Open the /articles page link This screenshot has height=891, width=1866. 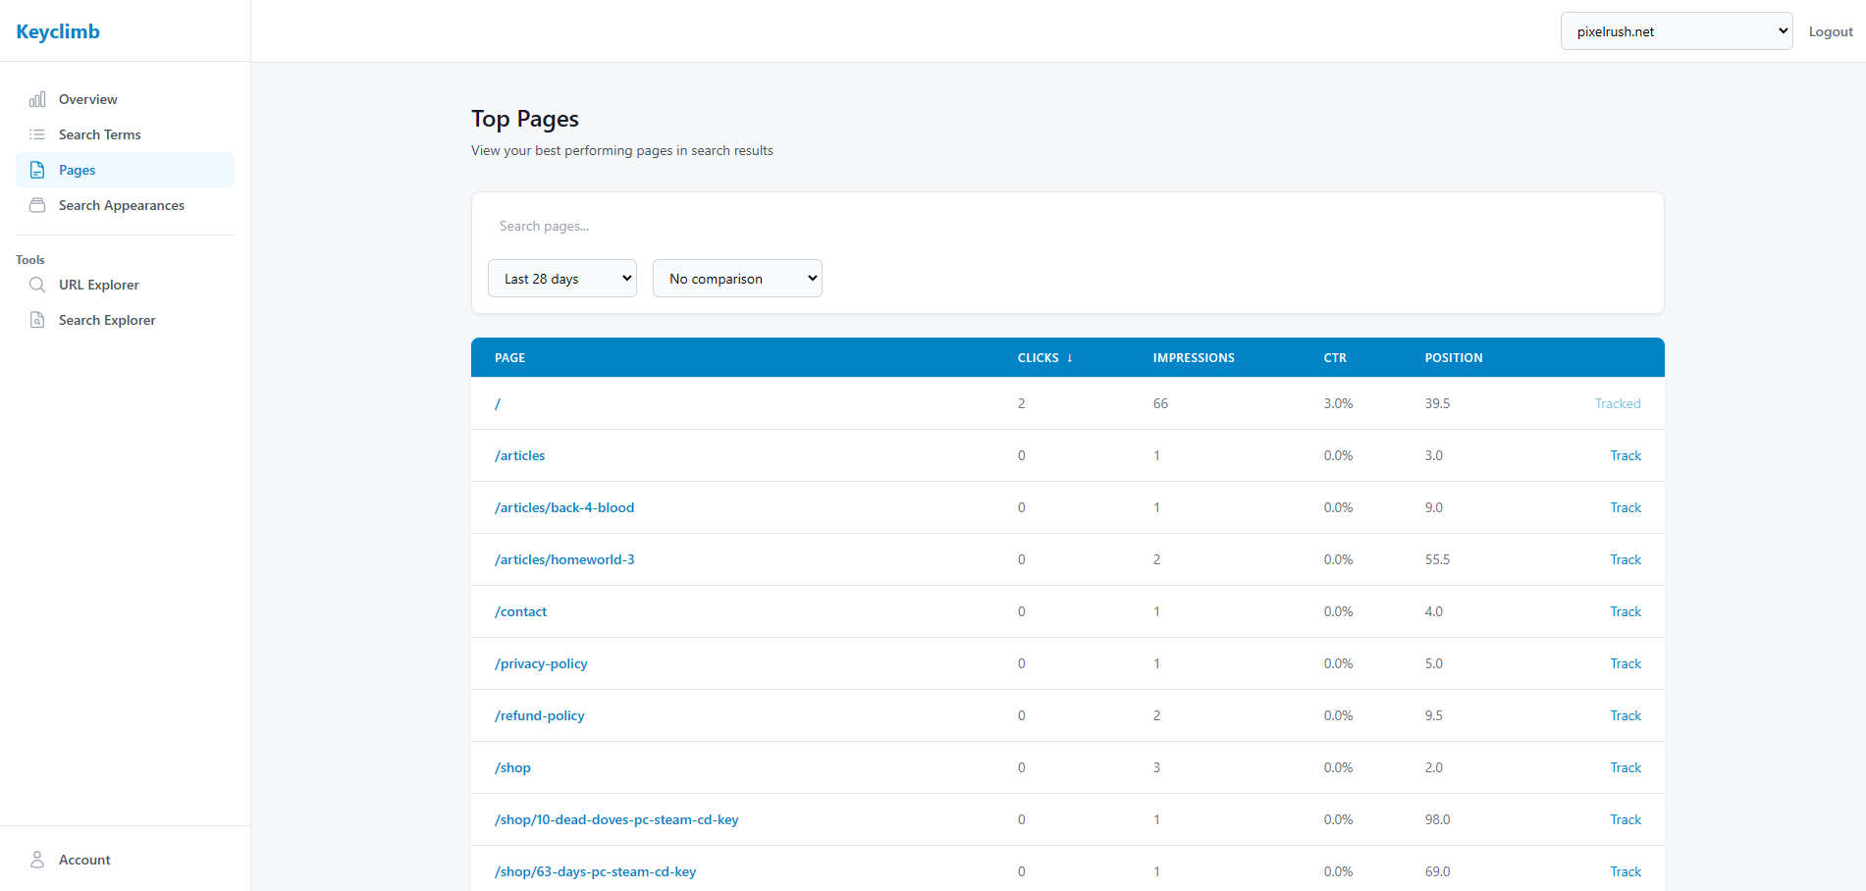pyautogui.click(x=520, y=455)
